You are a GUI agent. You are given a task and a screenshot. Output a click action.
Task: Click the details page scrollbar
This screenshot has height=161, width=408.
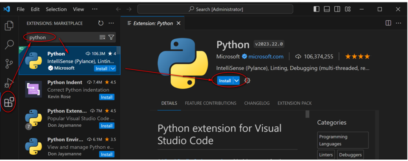307,114
